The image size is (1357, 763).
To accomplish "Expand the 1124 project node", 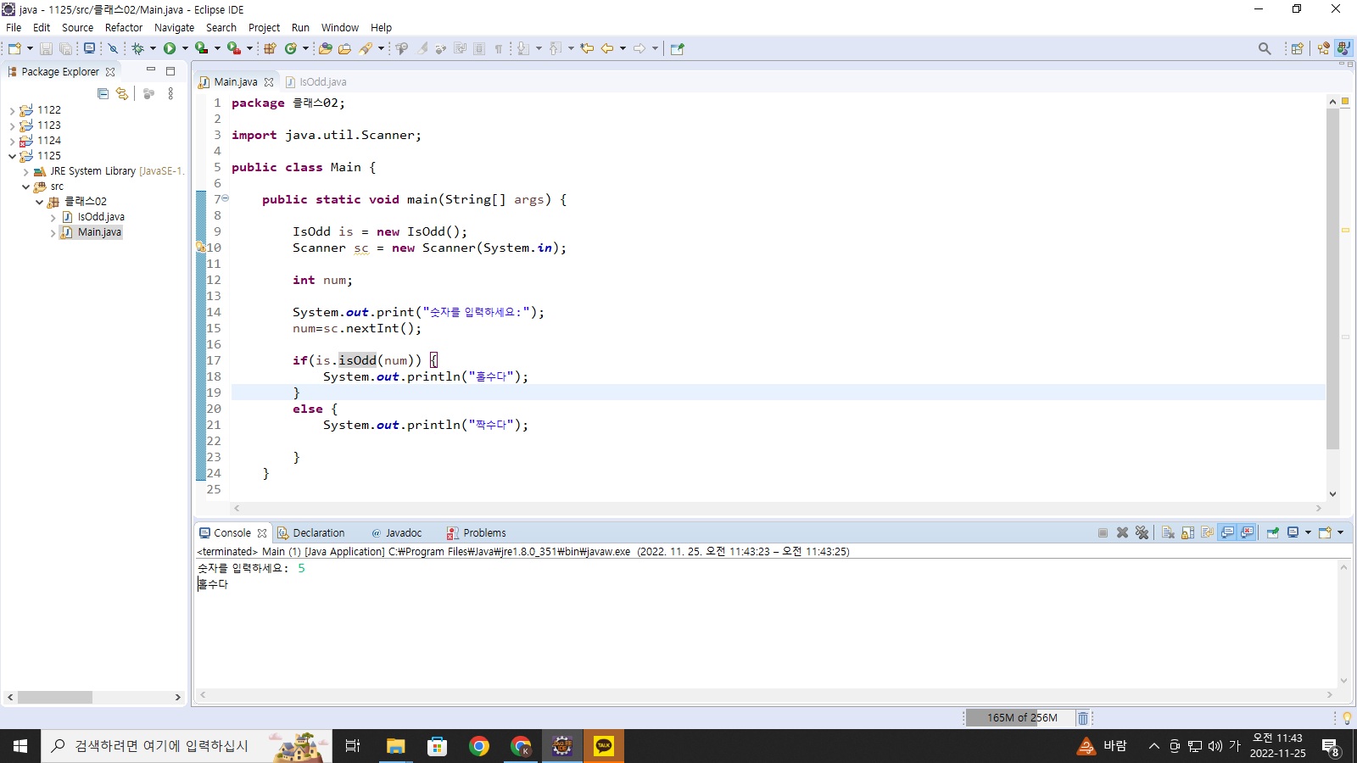I will pos(12,141).
